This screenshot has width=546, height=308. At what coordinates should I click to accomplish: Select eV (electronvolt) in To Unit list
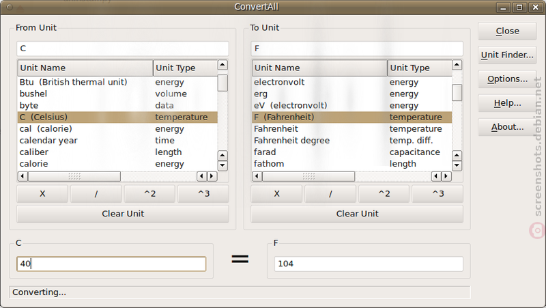(352, 106)
